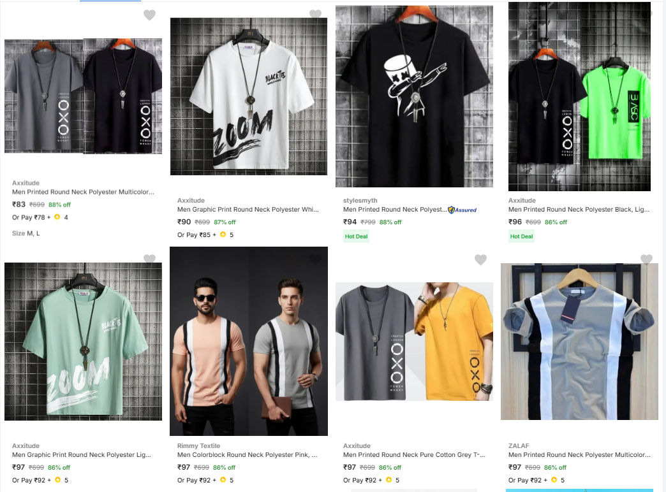Open the black Marshmello dab t-shirt image
Screen dimensions: 666x492
coord(414,96)
